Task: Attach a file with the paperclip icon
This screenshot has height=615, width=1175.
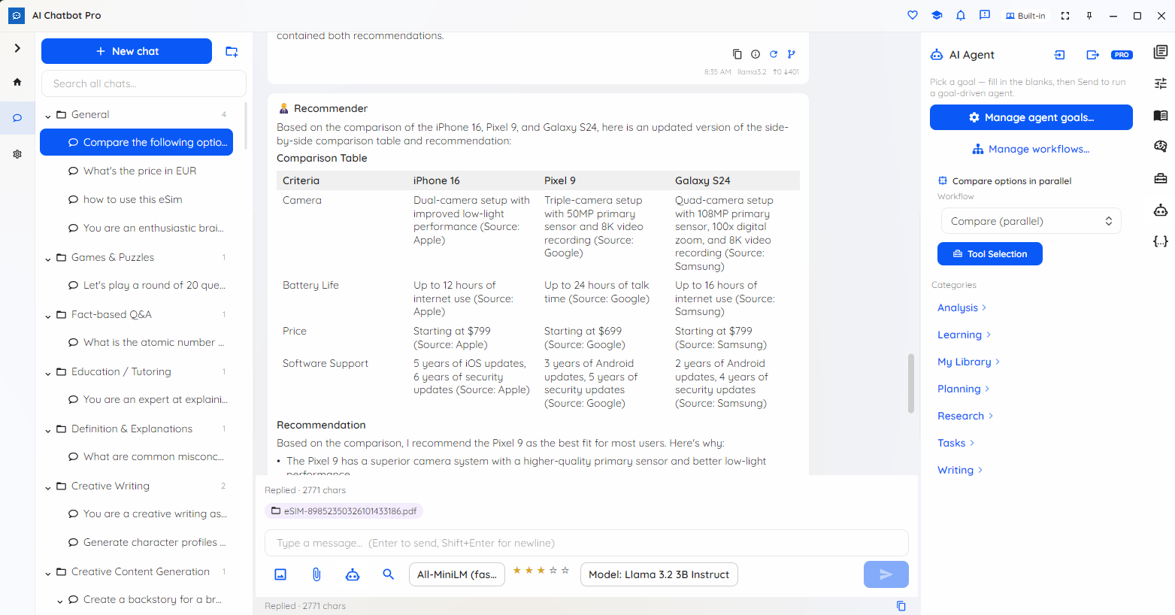Action: tap(316, 574)
